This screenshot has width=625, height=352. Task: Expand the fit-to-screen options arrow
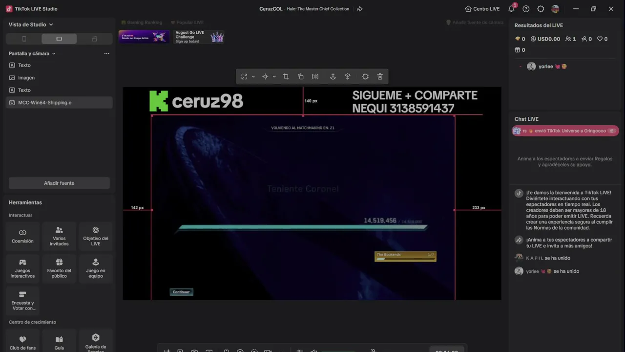coord(253,76)
